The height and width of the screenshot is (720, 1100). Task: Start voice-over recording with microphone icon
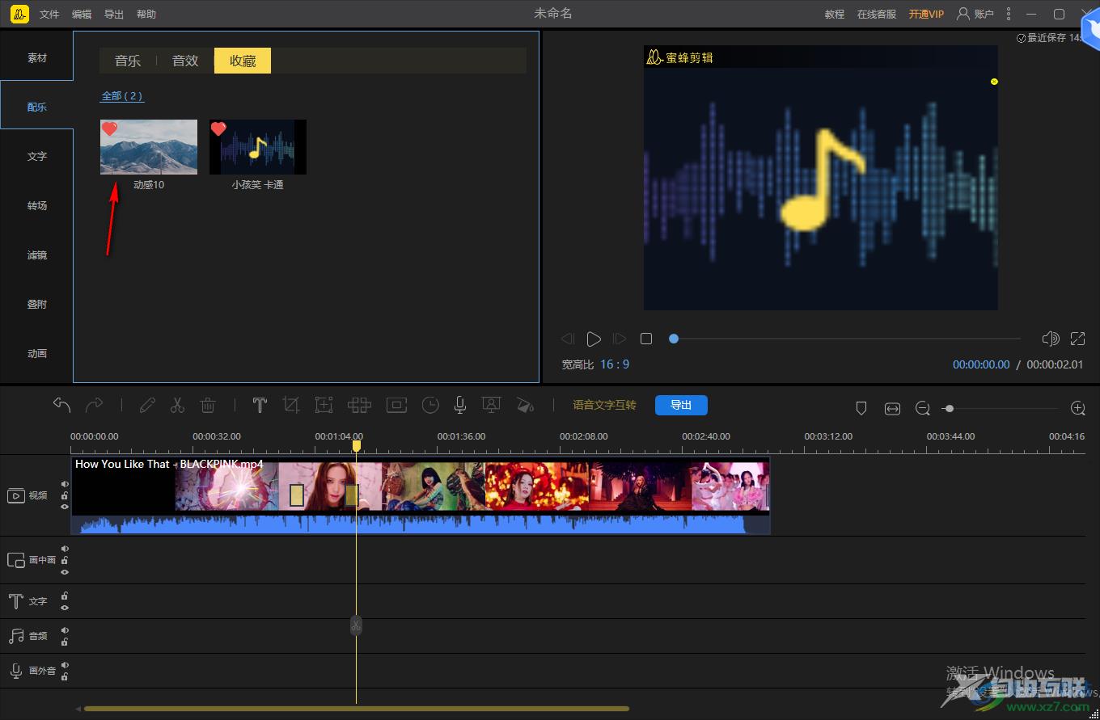pos(460,405)
